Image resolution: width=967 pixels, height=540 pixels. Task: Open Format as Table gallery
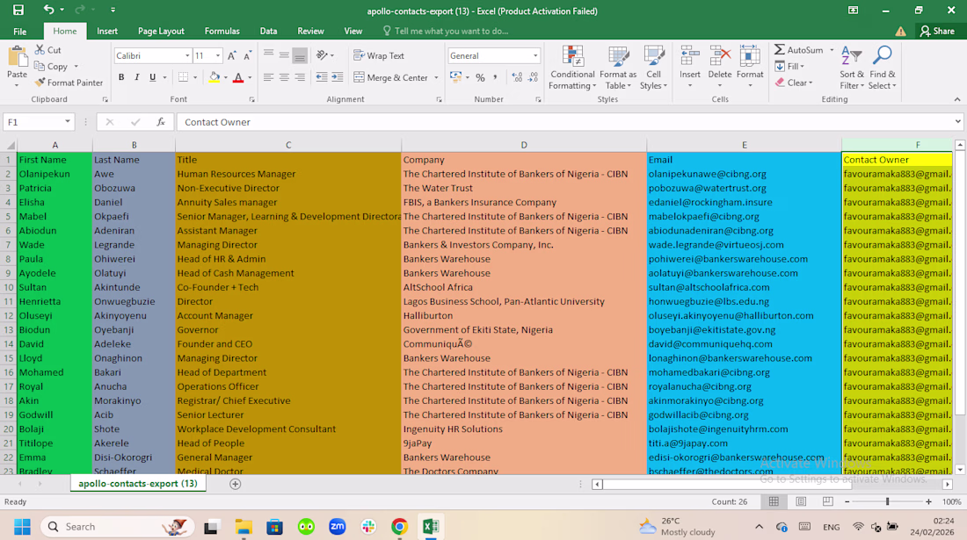[x=618, y=68]
